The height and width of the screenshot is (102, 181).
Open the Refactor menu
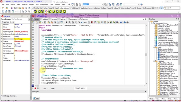[x=25, y=5]
